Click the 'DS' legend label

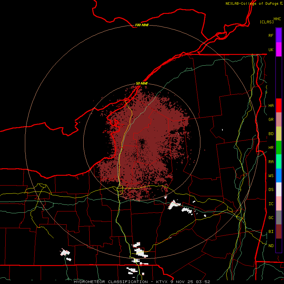tap(271, 190)
